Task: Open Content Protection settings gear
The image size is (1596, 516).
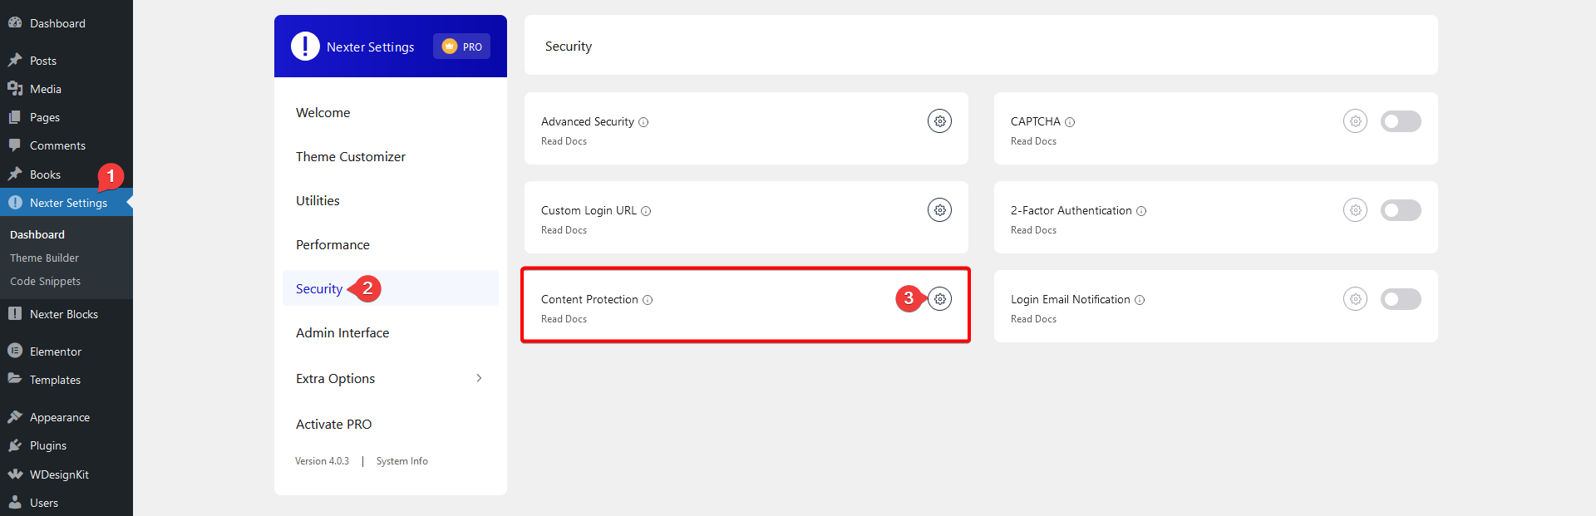Action: point(939,299)
